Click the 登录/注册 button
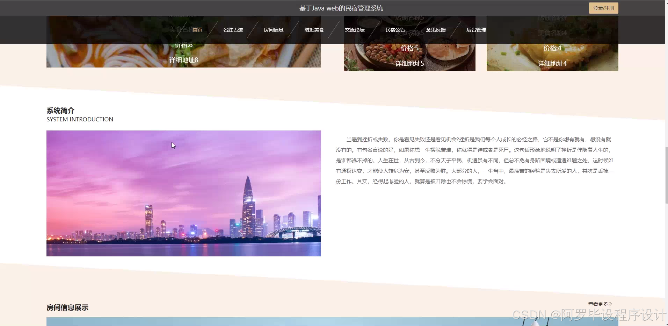 coord(603,8)
